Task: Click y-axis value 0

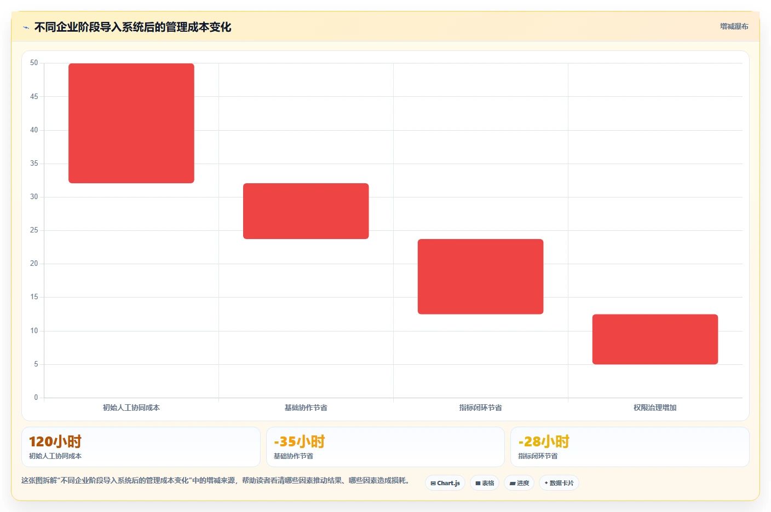Action: pyautogui.click(x=36, y=398)
